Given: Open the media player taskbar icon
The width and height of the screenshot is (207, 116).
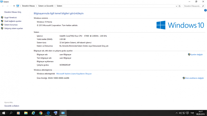Looking at the screenshot, I should (x=18, y=113).
